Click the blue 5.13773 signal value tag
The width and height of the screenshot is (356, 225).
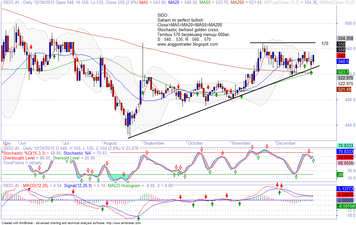pos(345,189)
